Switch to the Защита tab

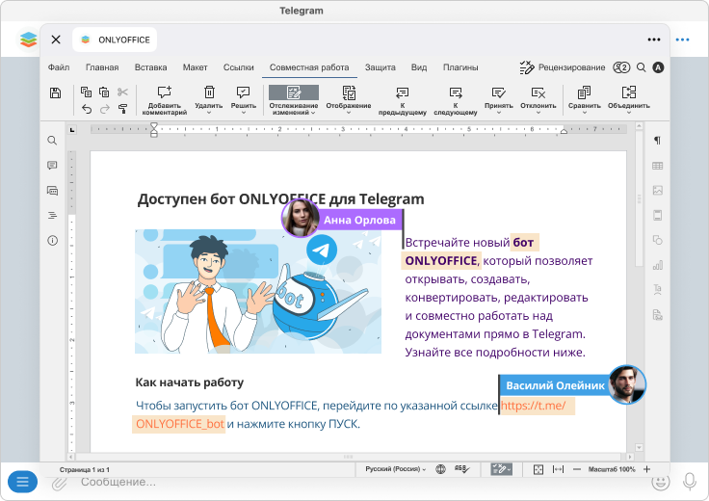pyautogui.click(x=381, y=67)
